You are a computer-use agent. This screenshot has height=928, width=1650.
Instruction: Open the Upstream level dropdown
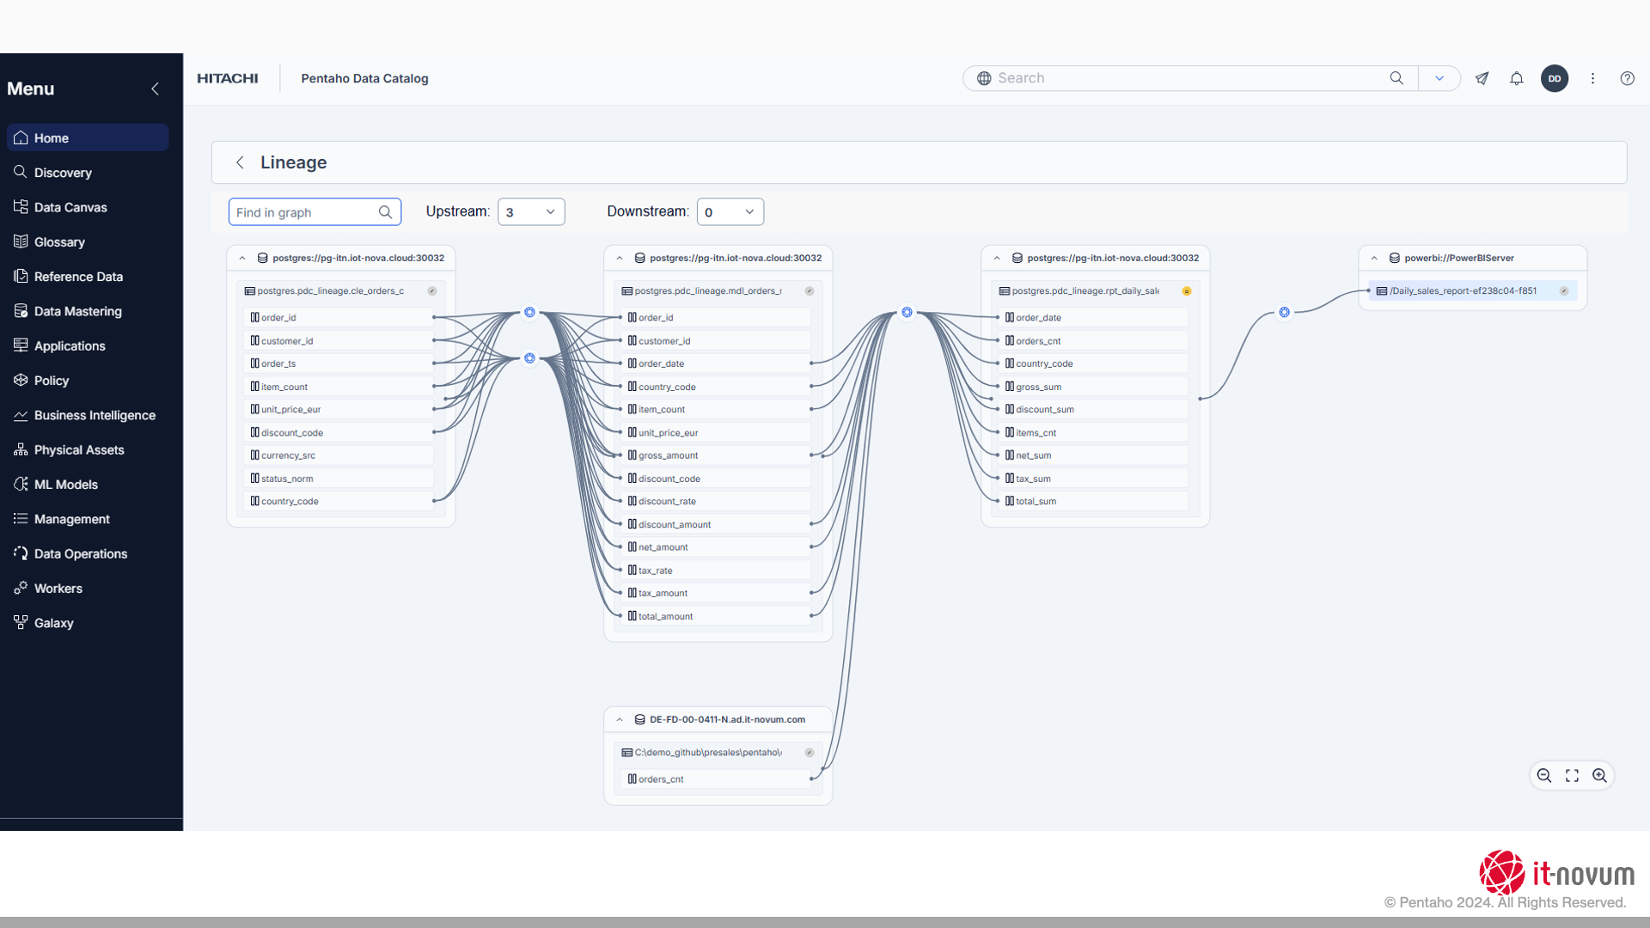531,212
